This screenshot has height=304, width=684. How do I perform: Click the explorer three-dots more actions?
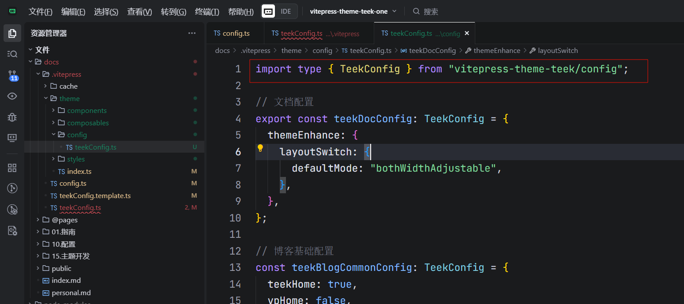pos(192,33)
